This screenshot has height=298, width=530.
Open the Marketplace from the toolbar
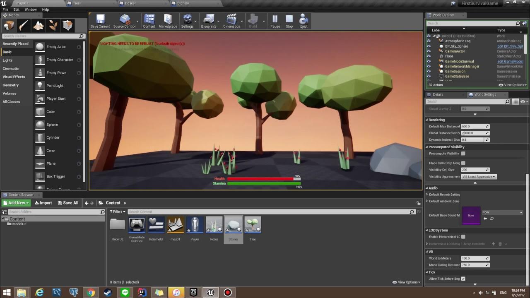[x=168, y=21]
